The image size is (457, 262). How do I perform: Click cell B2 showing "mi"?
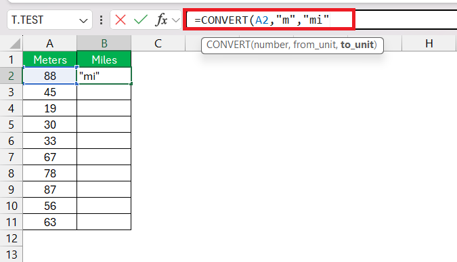pyautogui.click(x=104, y=76)
